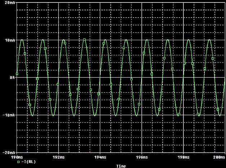Click the waveform's last positive peak before 200ms
This screenshot has height=168, width=226.
[209, 40]
